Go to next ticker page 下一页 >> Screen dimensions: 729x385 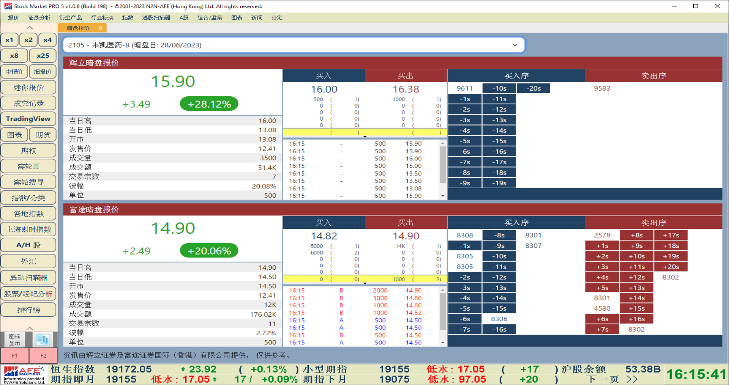click(612, 379)
